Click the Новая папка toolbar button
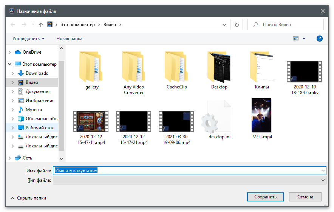This screenshot has height=212, width=334. pos(69,39)
